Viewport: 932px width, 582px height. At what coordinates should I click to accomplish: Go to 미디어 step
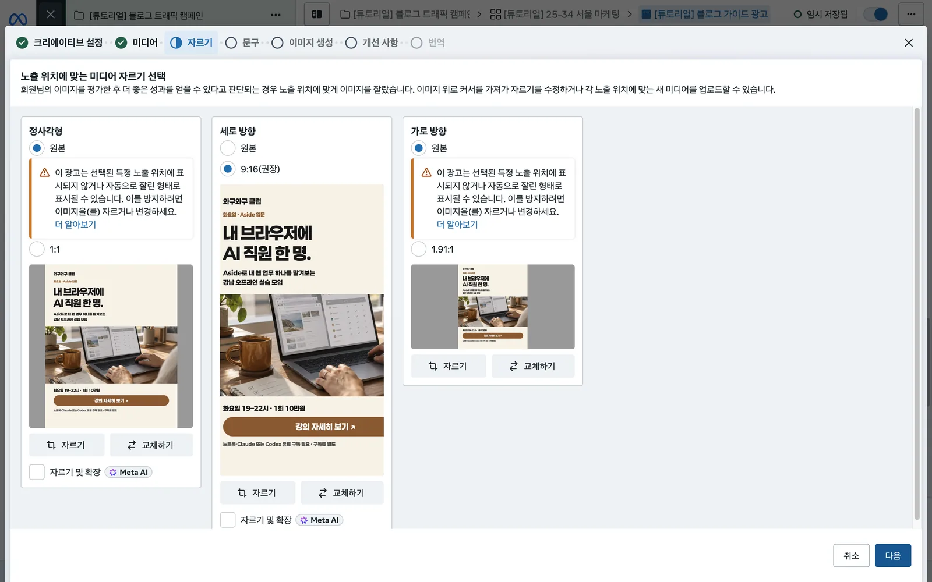click(136, 42)
